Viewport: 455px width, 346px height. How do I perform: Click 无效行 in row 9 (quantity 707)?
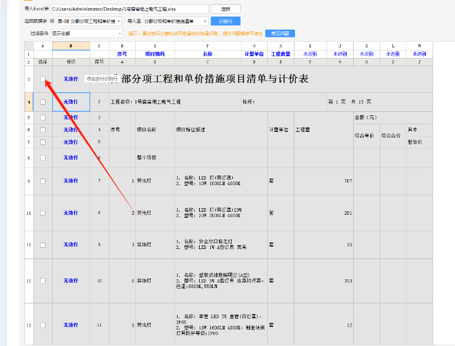(71, 181)
